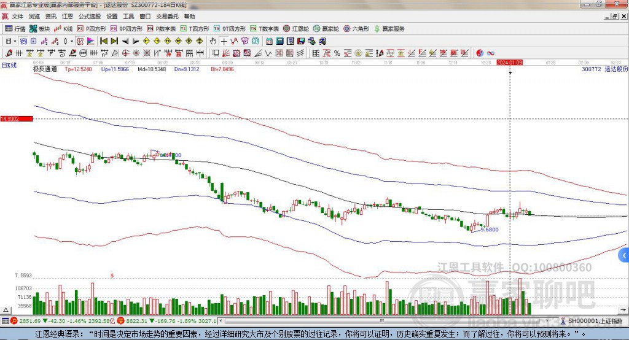
Task: Click the percent sign tool icon
Action: 337,53
